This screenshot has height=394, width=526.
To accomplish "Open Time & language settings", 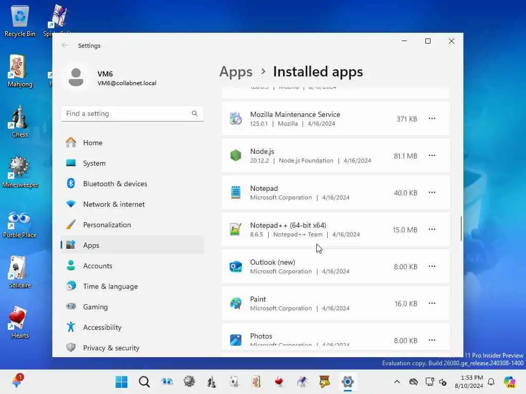I will [x=133, y=286].
